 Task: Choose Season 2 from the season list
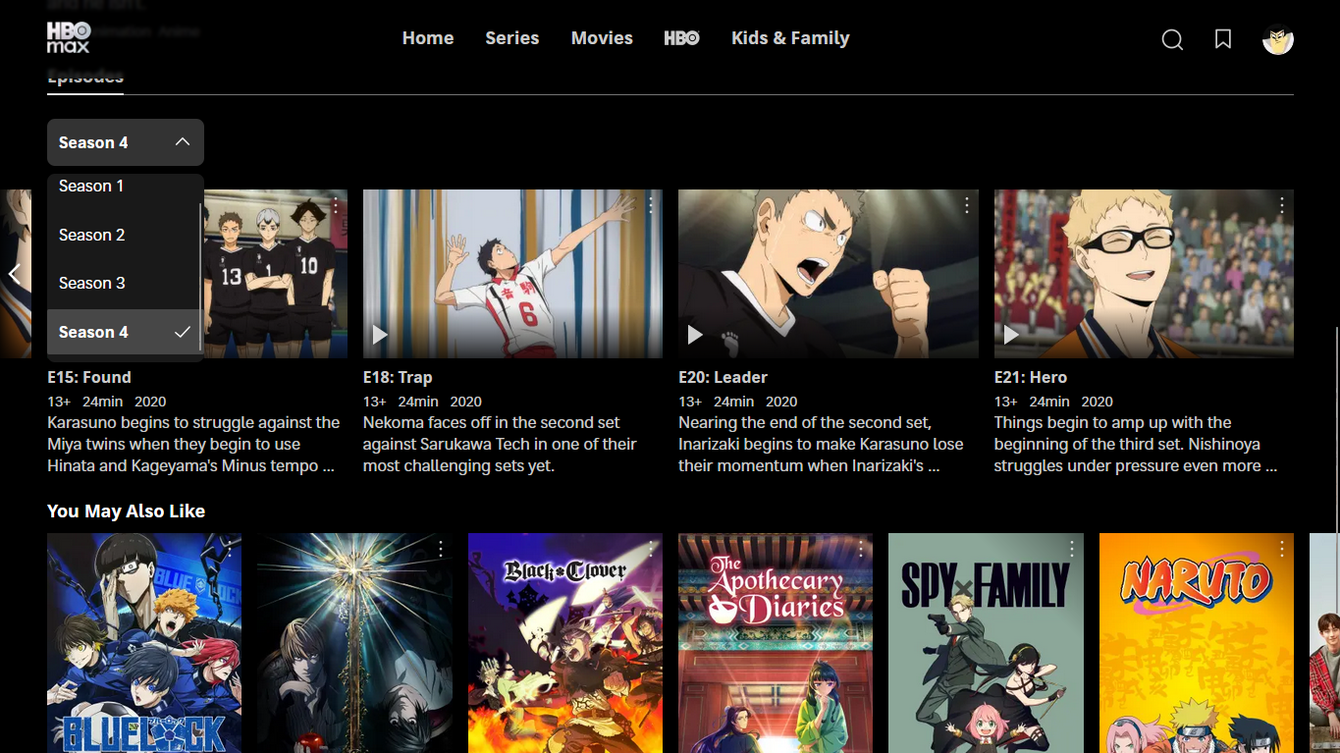pos(123,235)
